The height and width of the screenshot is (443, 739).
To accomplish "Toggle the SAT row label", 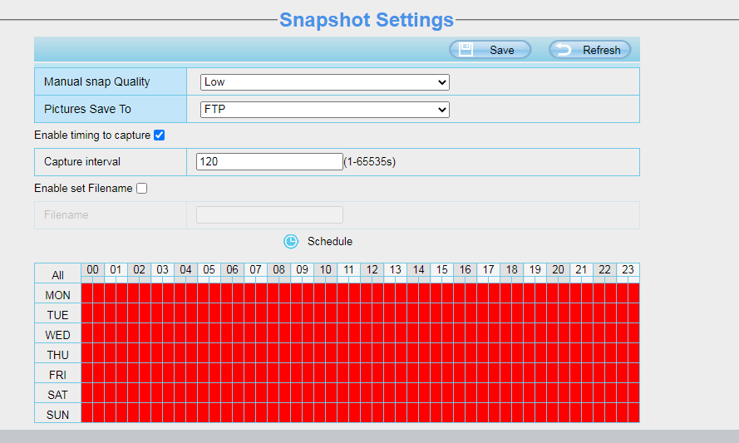I will pyautogui.click(x=57, y=395).
